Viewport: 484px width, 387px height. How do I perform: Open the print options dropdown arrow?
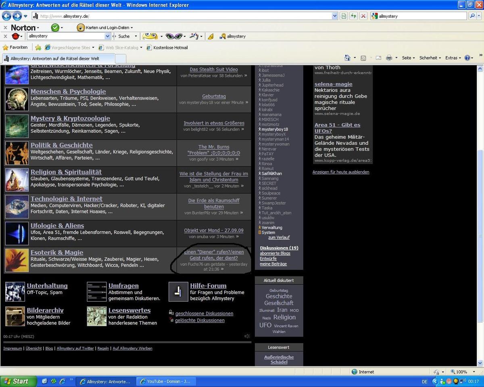click(x=396, y=58)
